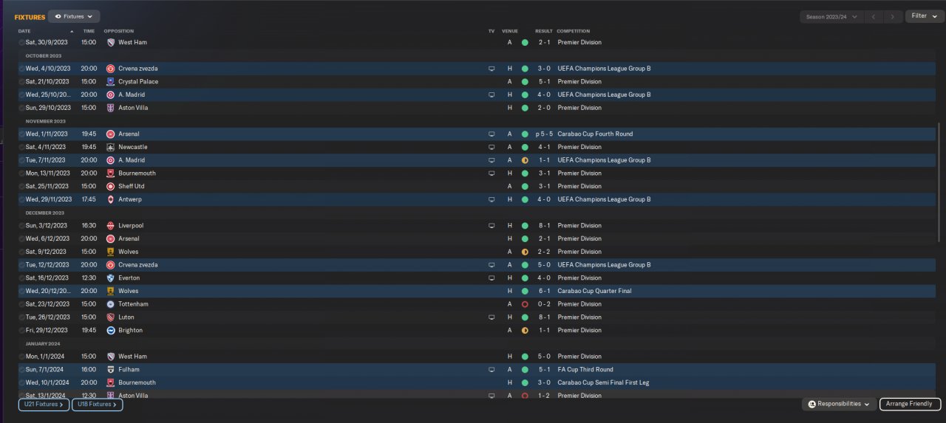946x423 pixels.
Task: Open U21 Fixtures
Action: [x=44, y=405]
